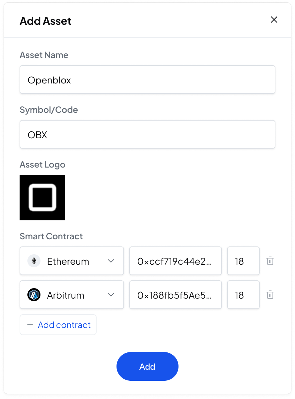Edit the Ethereum contract address field
The height and width of the screenshot is (399, 295).
tap(176, 261)
